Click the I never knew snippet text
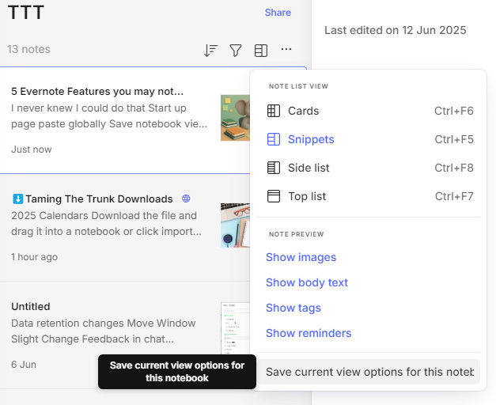 109,115
